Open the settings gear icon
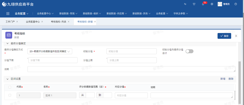This screenshot has height=105, width=244. coord(212,4)
